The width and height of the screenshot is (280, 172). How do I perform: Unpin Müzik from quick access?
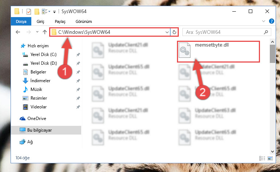[x=78, y=89]
